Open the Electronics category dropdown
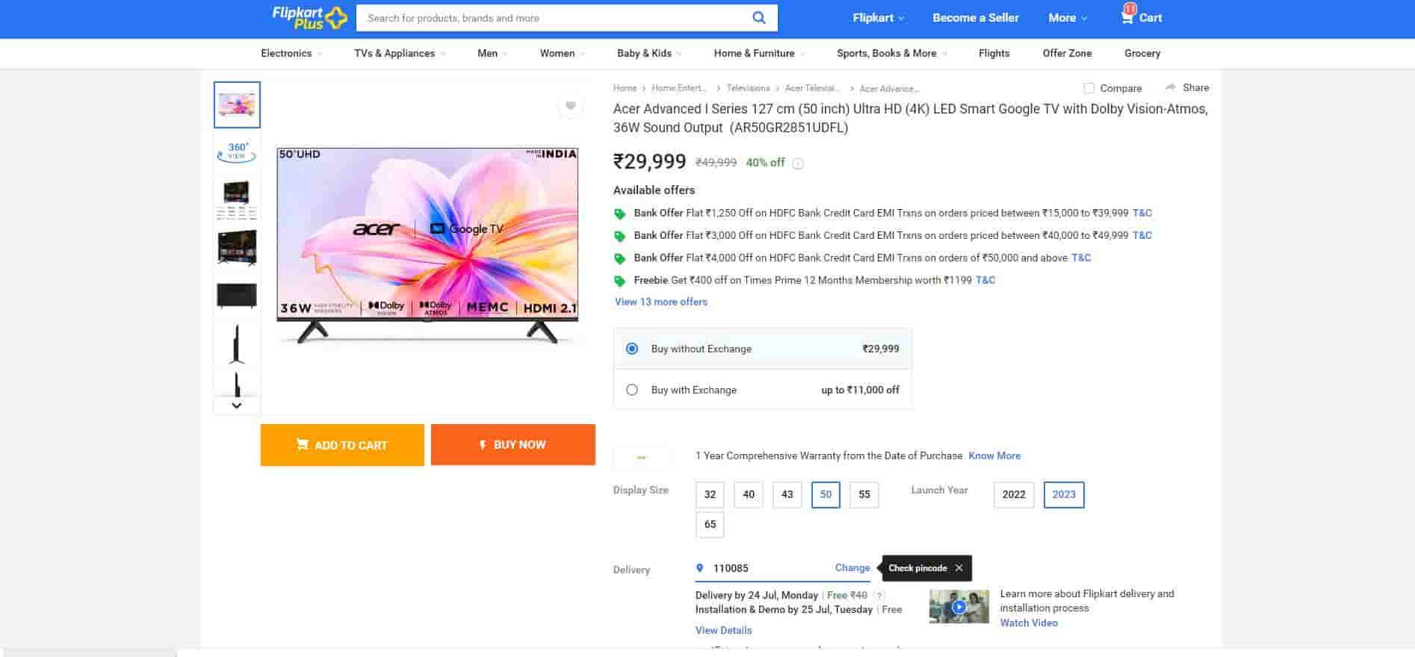 (x=291, y=54)
